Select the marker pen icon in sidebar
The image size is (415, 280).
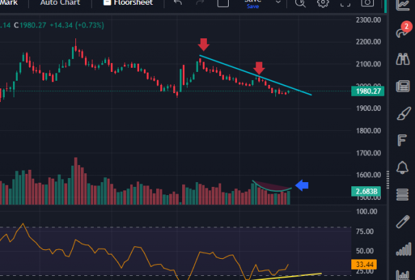(x=403, y=222)
